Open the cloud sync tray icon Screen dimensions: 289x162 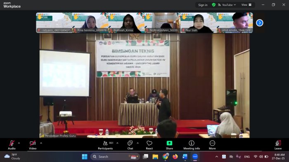224,157
